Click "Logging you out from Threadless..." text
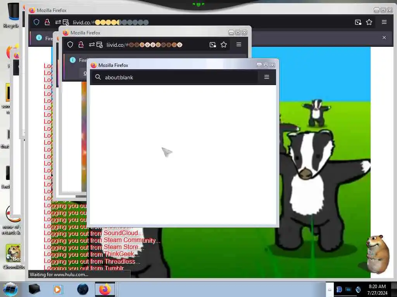This screenshot has width=397, height=297. pos(92,261)
